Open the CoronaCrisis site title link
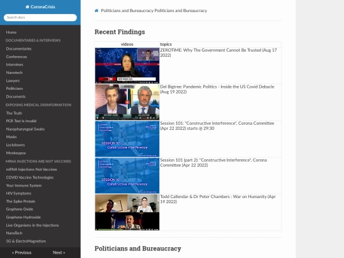The width and height of the screenshot is (344, 258). [x=40, y=7]
